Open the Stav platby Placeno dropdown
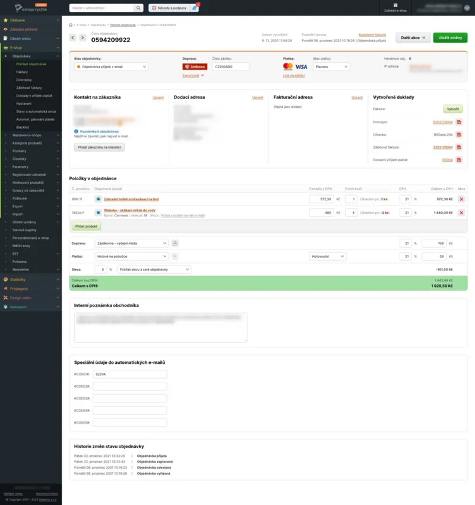The height and width of the screenshot is (505, 475). click(x=331, y=66)
